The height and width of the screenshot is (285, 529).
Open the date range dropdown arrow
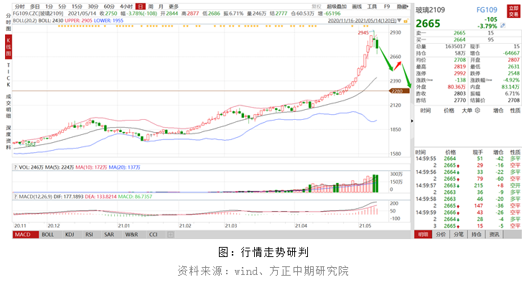click(400, 21)
